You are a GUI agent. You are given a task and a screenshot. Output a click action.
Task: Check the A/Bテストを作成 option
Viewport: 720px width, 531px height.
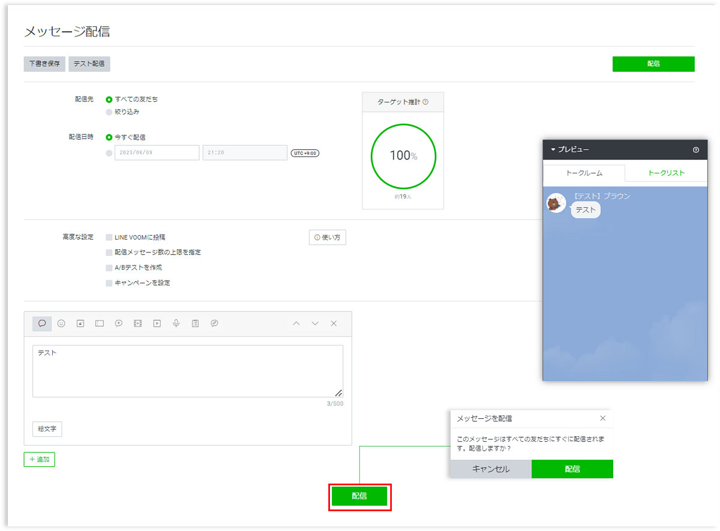click(109, 268)
